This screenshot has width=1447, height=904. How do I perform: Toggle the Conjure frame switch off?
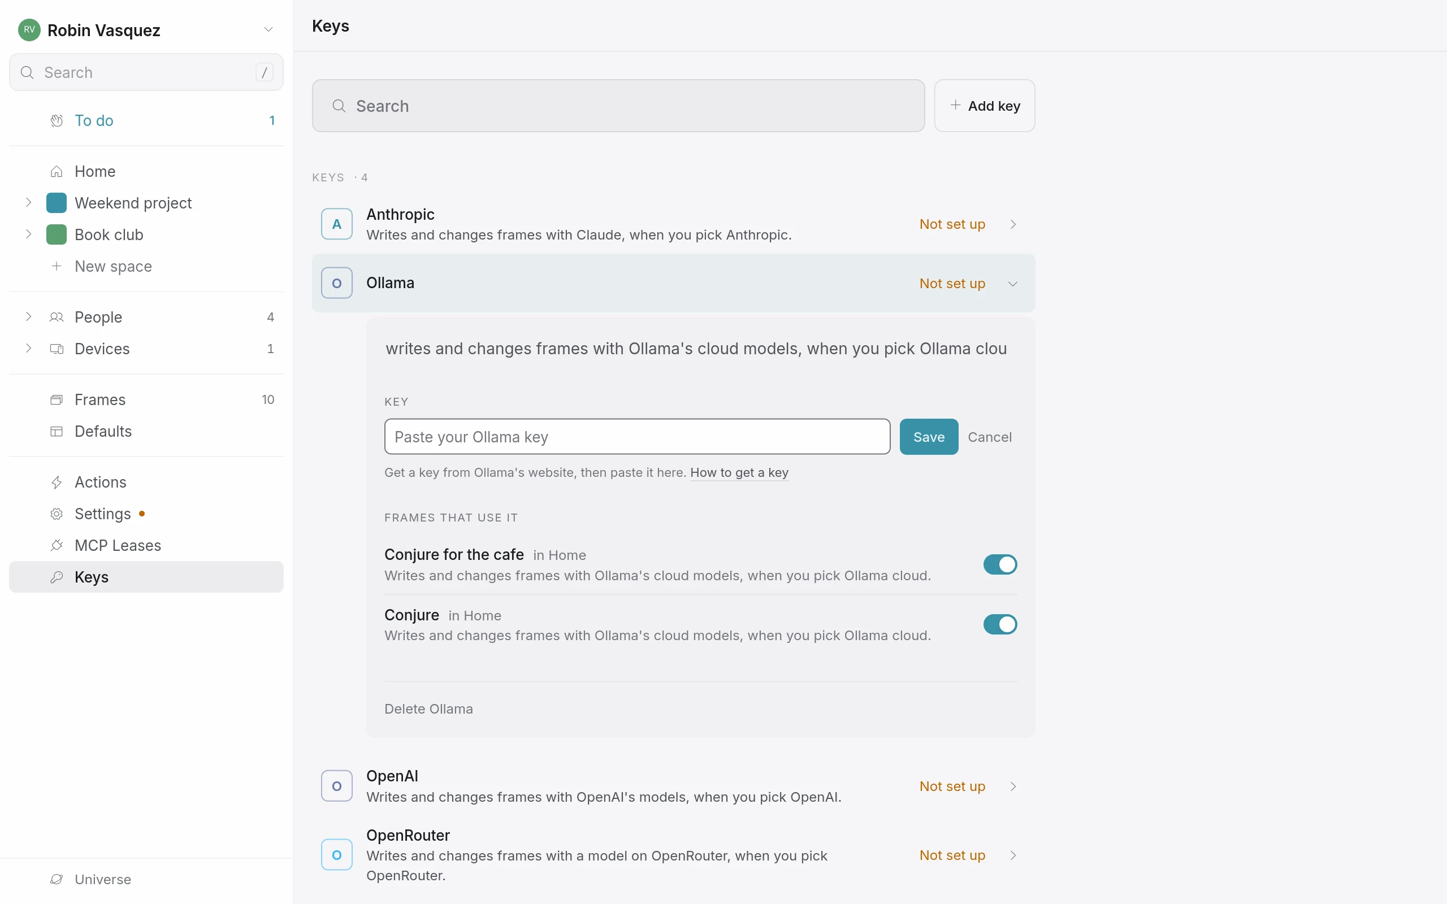1000,624
